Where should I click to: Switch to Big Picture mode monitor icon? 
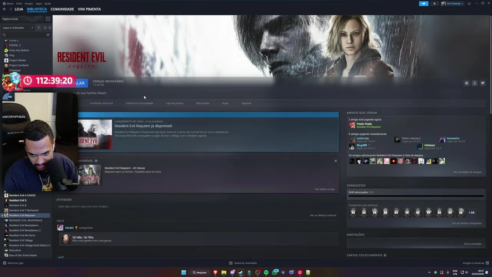[469, 3]
